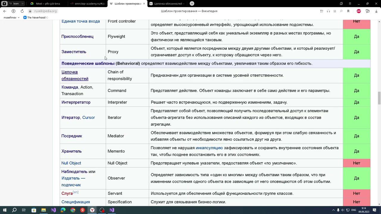Open the Хранитель article link
The width and height of the screenshot is (381, 214).
71,151
